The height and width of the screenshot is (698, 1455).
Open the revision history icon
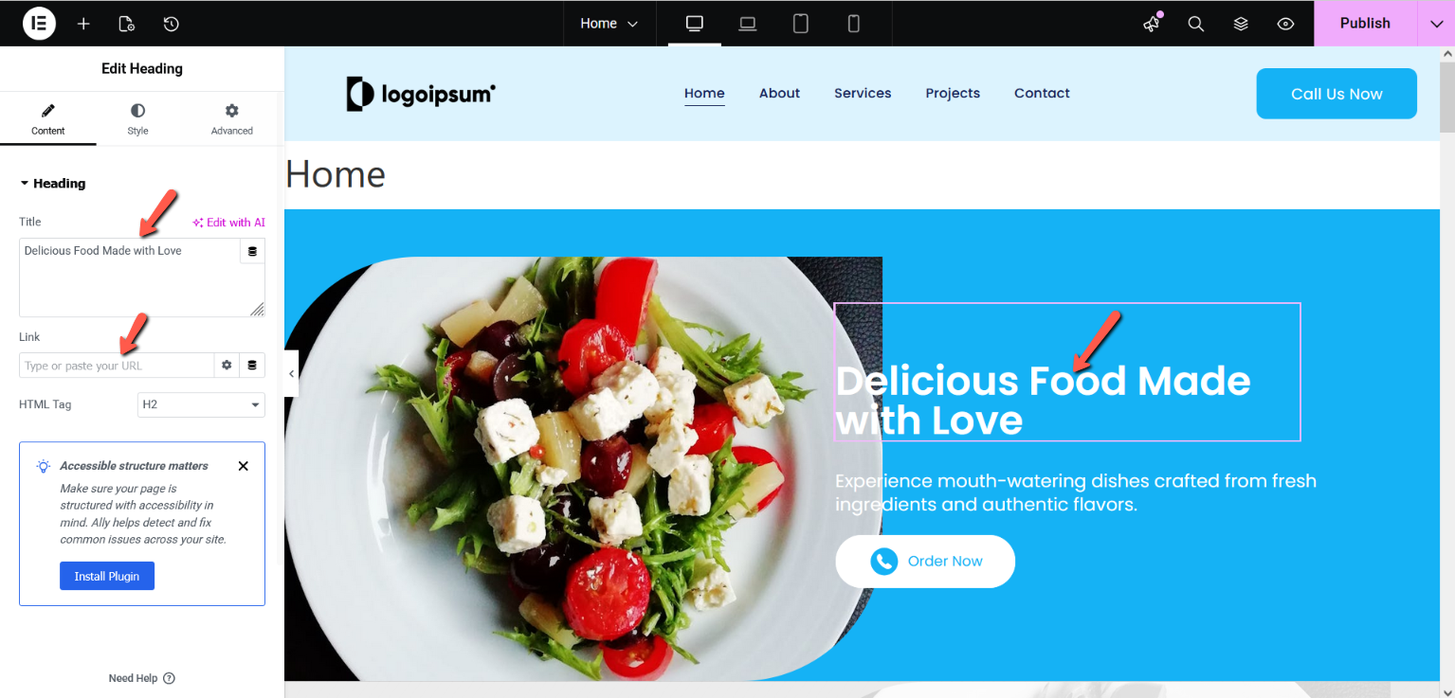pyautogui.click(x=171, y=24)
